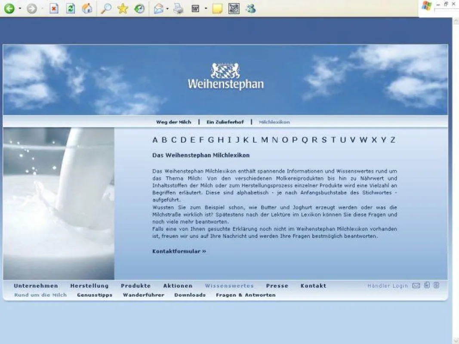Open History with the green clock icon
The height and width of the screenshot is (344, 459).
pos(139,9)
